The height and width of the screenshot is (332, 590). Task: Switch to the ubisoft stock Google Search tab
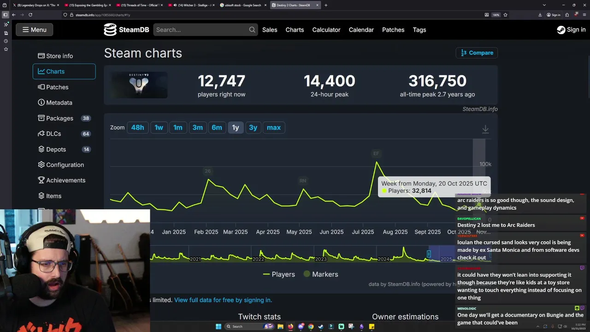pos(243,5)
